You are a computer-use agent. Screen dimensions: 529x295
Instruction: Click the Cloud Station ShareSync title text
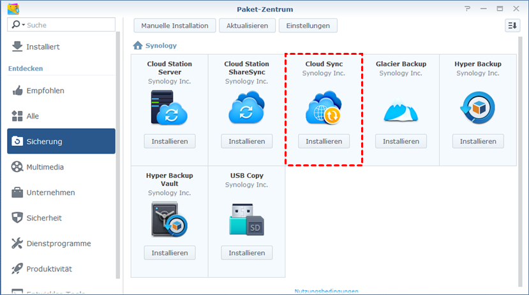click(x=246, y=68)
